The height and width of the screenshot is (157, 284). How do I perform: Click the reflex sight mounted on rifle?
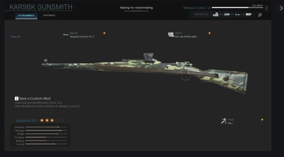click(149, 57)
